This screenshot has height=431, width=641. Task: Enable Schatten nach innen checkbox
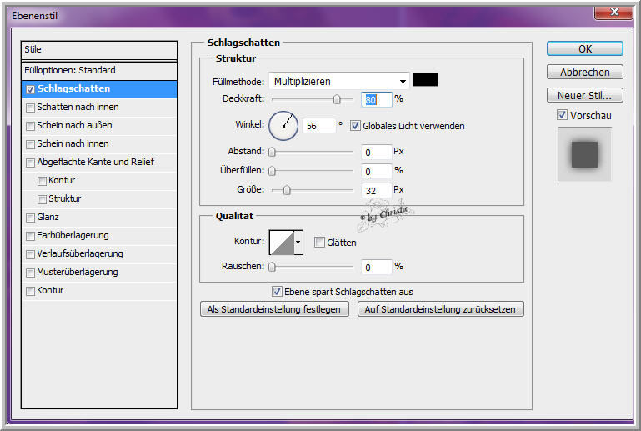30,108
